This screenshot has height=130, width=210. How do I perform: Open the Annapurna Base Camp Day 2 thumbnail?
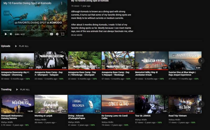coord(85,61)
